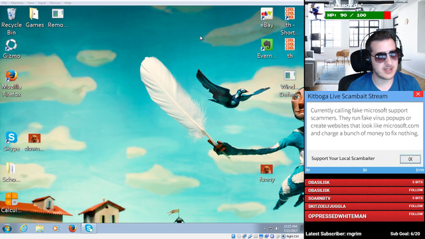Click the network adapters indicator in VM status bar

tap(244, 236)
